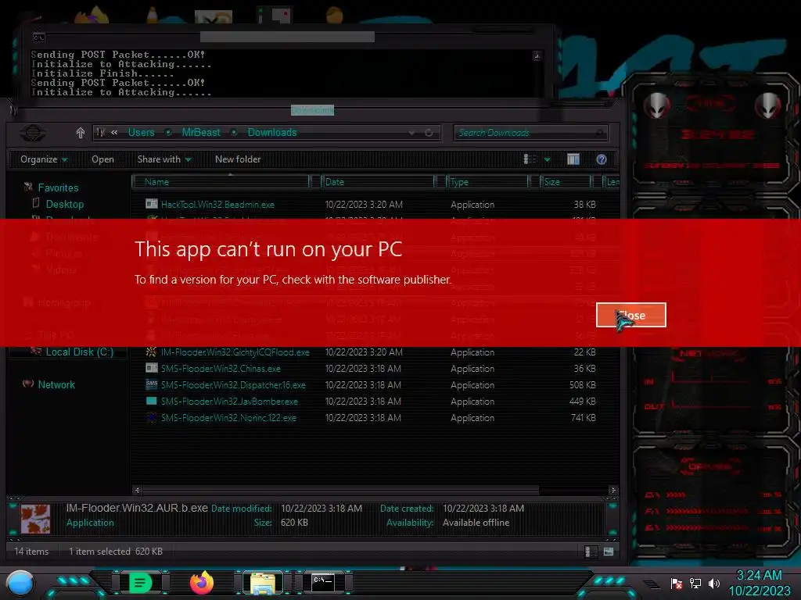
Task: Click 508 KB size cell
Action: click(x=582, y=385)
